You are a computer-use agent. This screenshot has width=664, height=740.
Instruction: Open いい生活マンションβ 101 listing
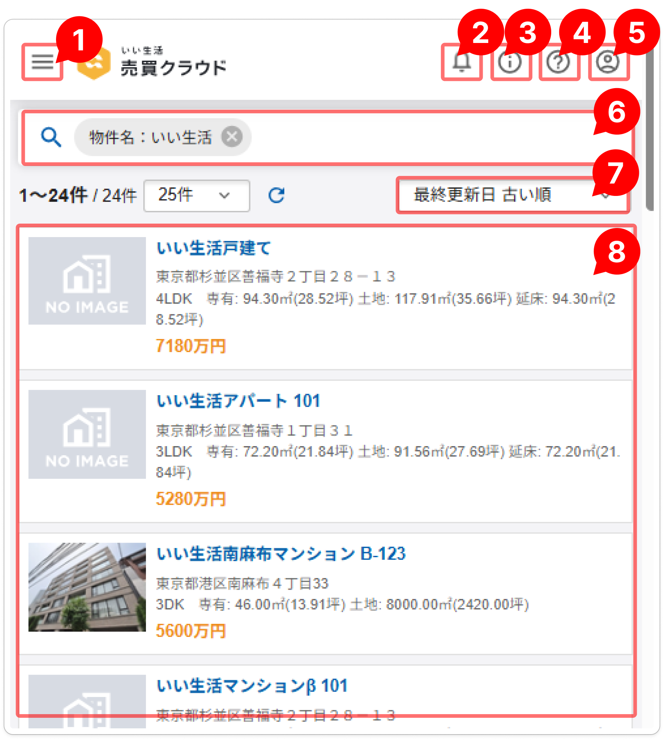coord(252,686)
